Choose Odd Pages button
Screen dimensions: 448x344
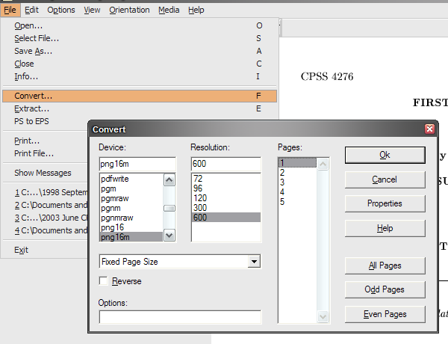[x=385, y=289]
